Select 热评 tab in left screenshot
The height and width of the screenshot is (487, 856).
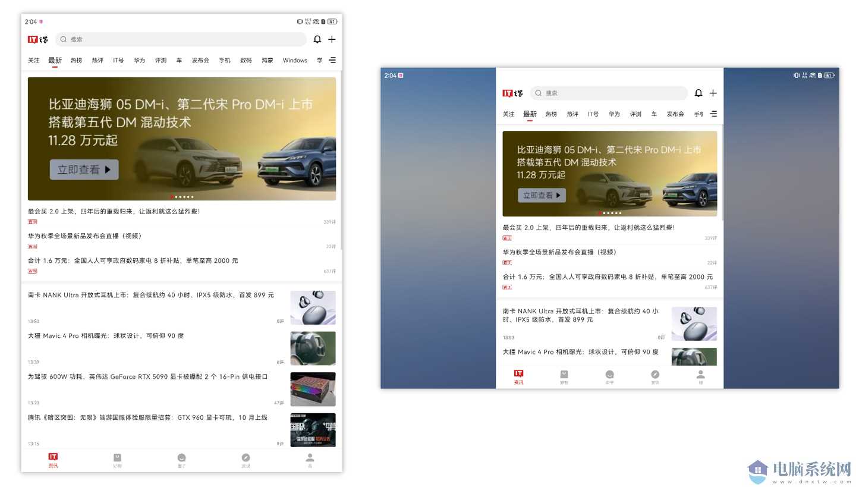[97, 60]
